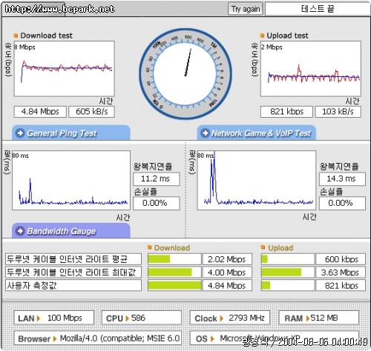Click the download speed graph

click(65, 69)
